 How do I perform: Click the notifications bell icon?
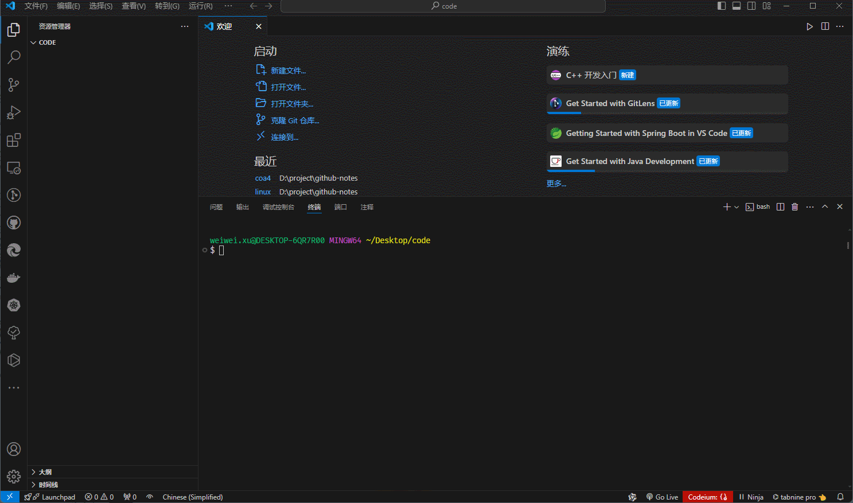coord(840,497)
